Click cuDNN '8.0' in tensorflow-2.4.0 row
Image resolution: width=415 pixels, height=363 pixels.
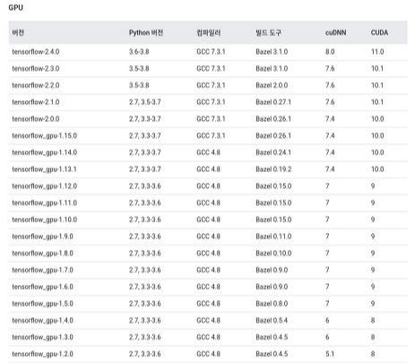(330, 52)
